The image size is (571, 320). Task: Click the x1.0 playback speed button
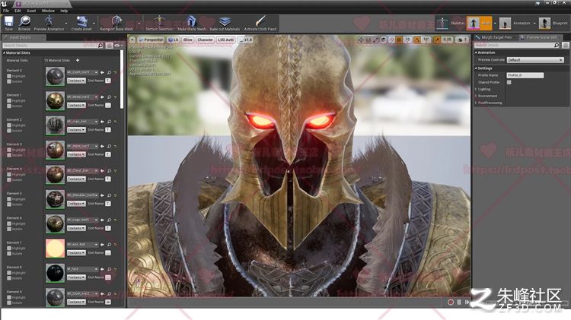tap(245, 40)
